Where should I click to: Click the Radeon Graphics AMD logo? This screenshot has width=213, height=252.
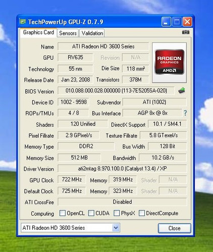(x=169, y=63)
